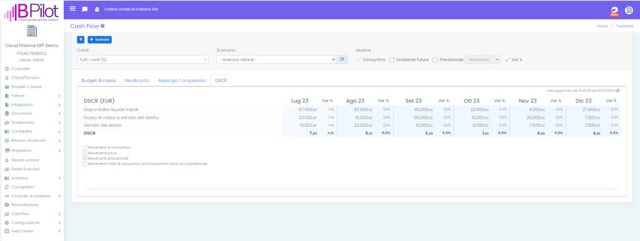Screen dimensions: 640x241
Task: Expand the Integrazioni submenu arrow
Action: [59, 105]
